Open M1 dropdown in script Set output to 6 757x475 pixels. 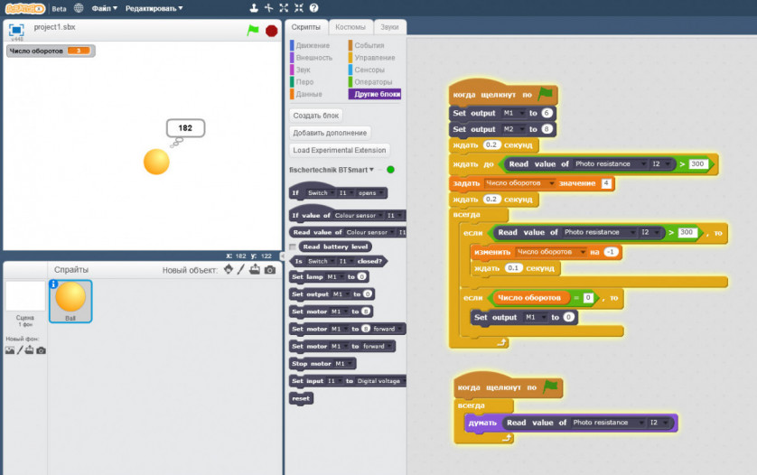(x=513, y=113)
